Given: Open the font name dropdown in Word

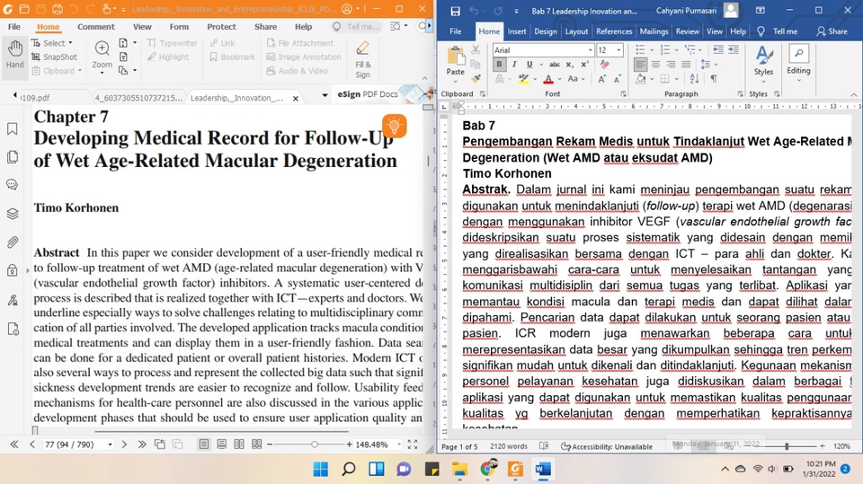Looking at the screenshot, I should (590, 50).
